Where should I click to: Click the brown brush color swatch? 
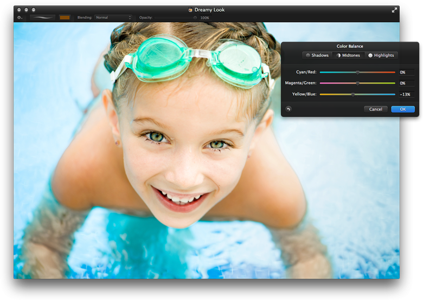point(65,17)
